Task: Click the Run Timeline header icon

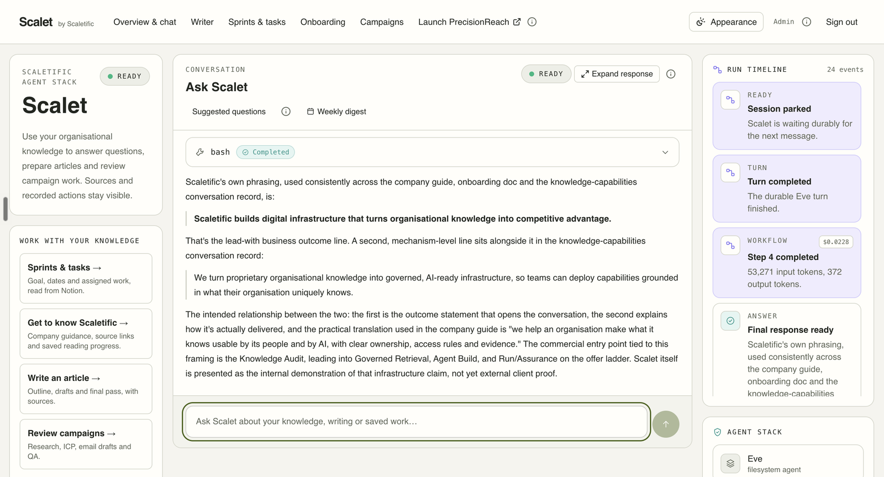Action: pos(718,70)
